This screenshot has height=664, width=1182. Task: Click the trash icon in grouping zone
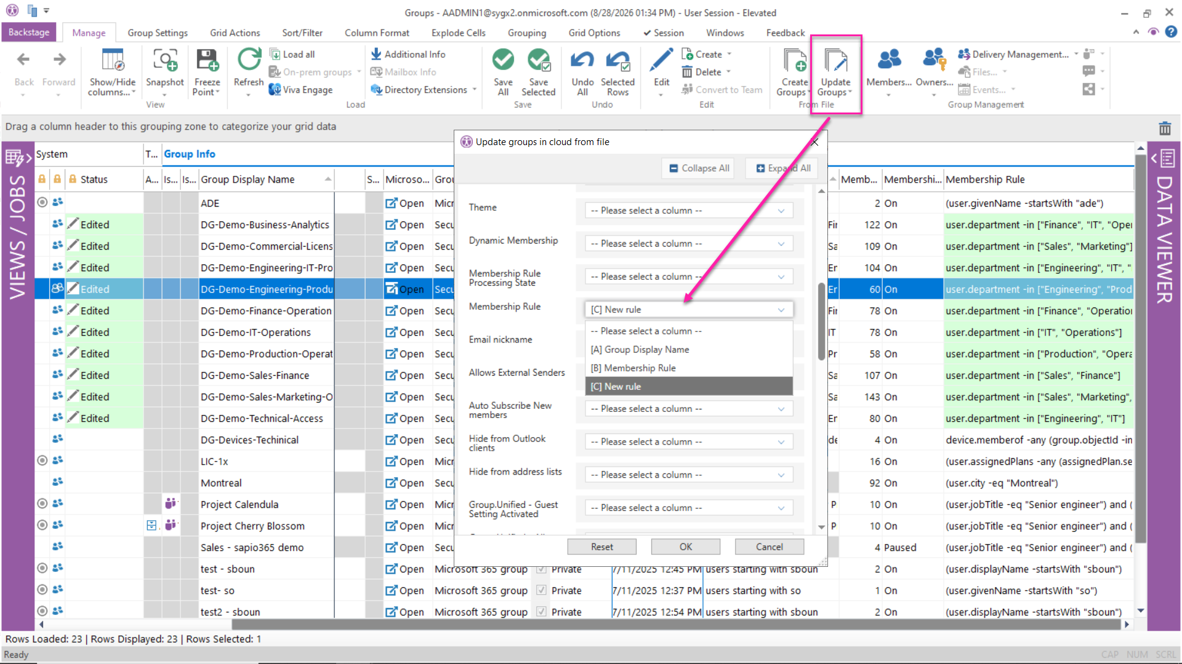(x=1165, y=128)
